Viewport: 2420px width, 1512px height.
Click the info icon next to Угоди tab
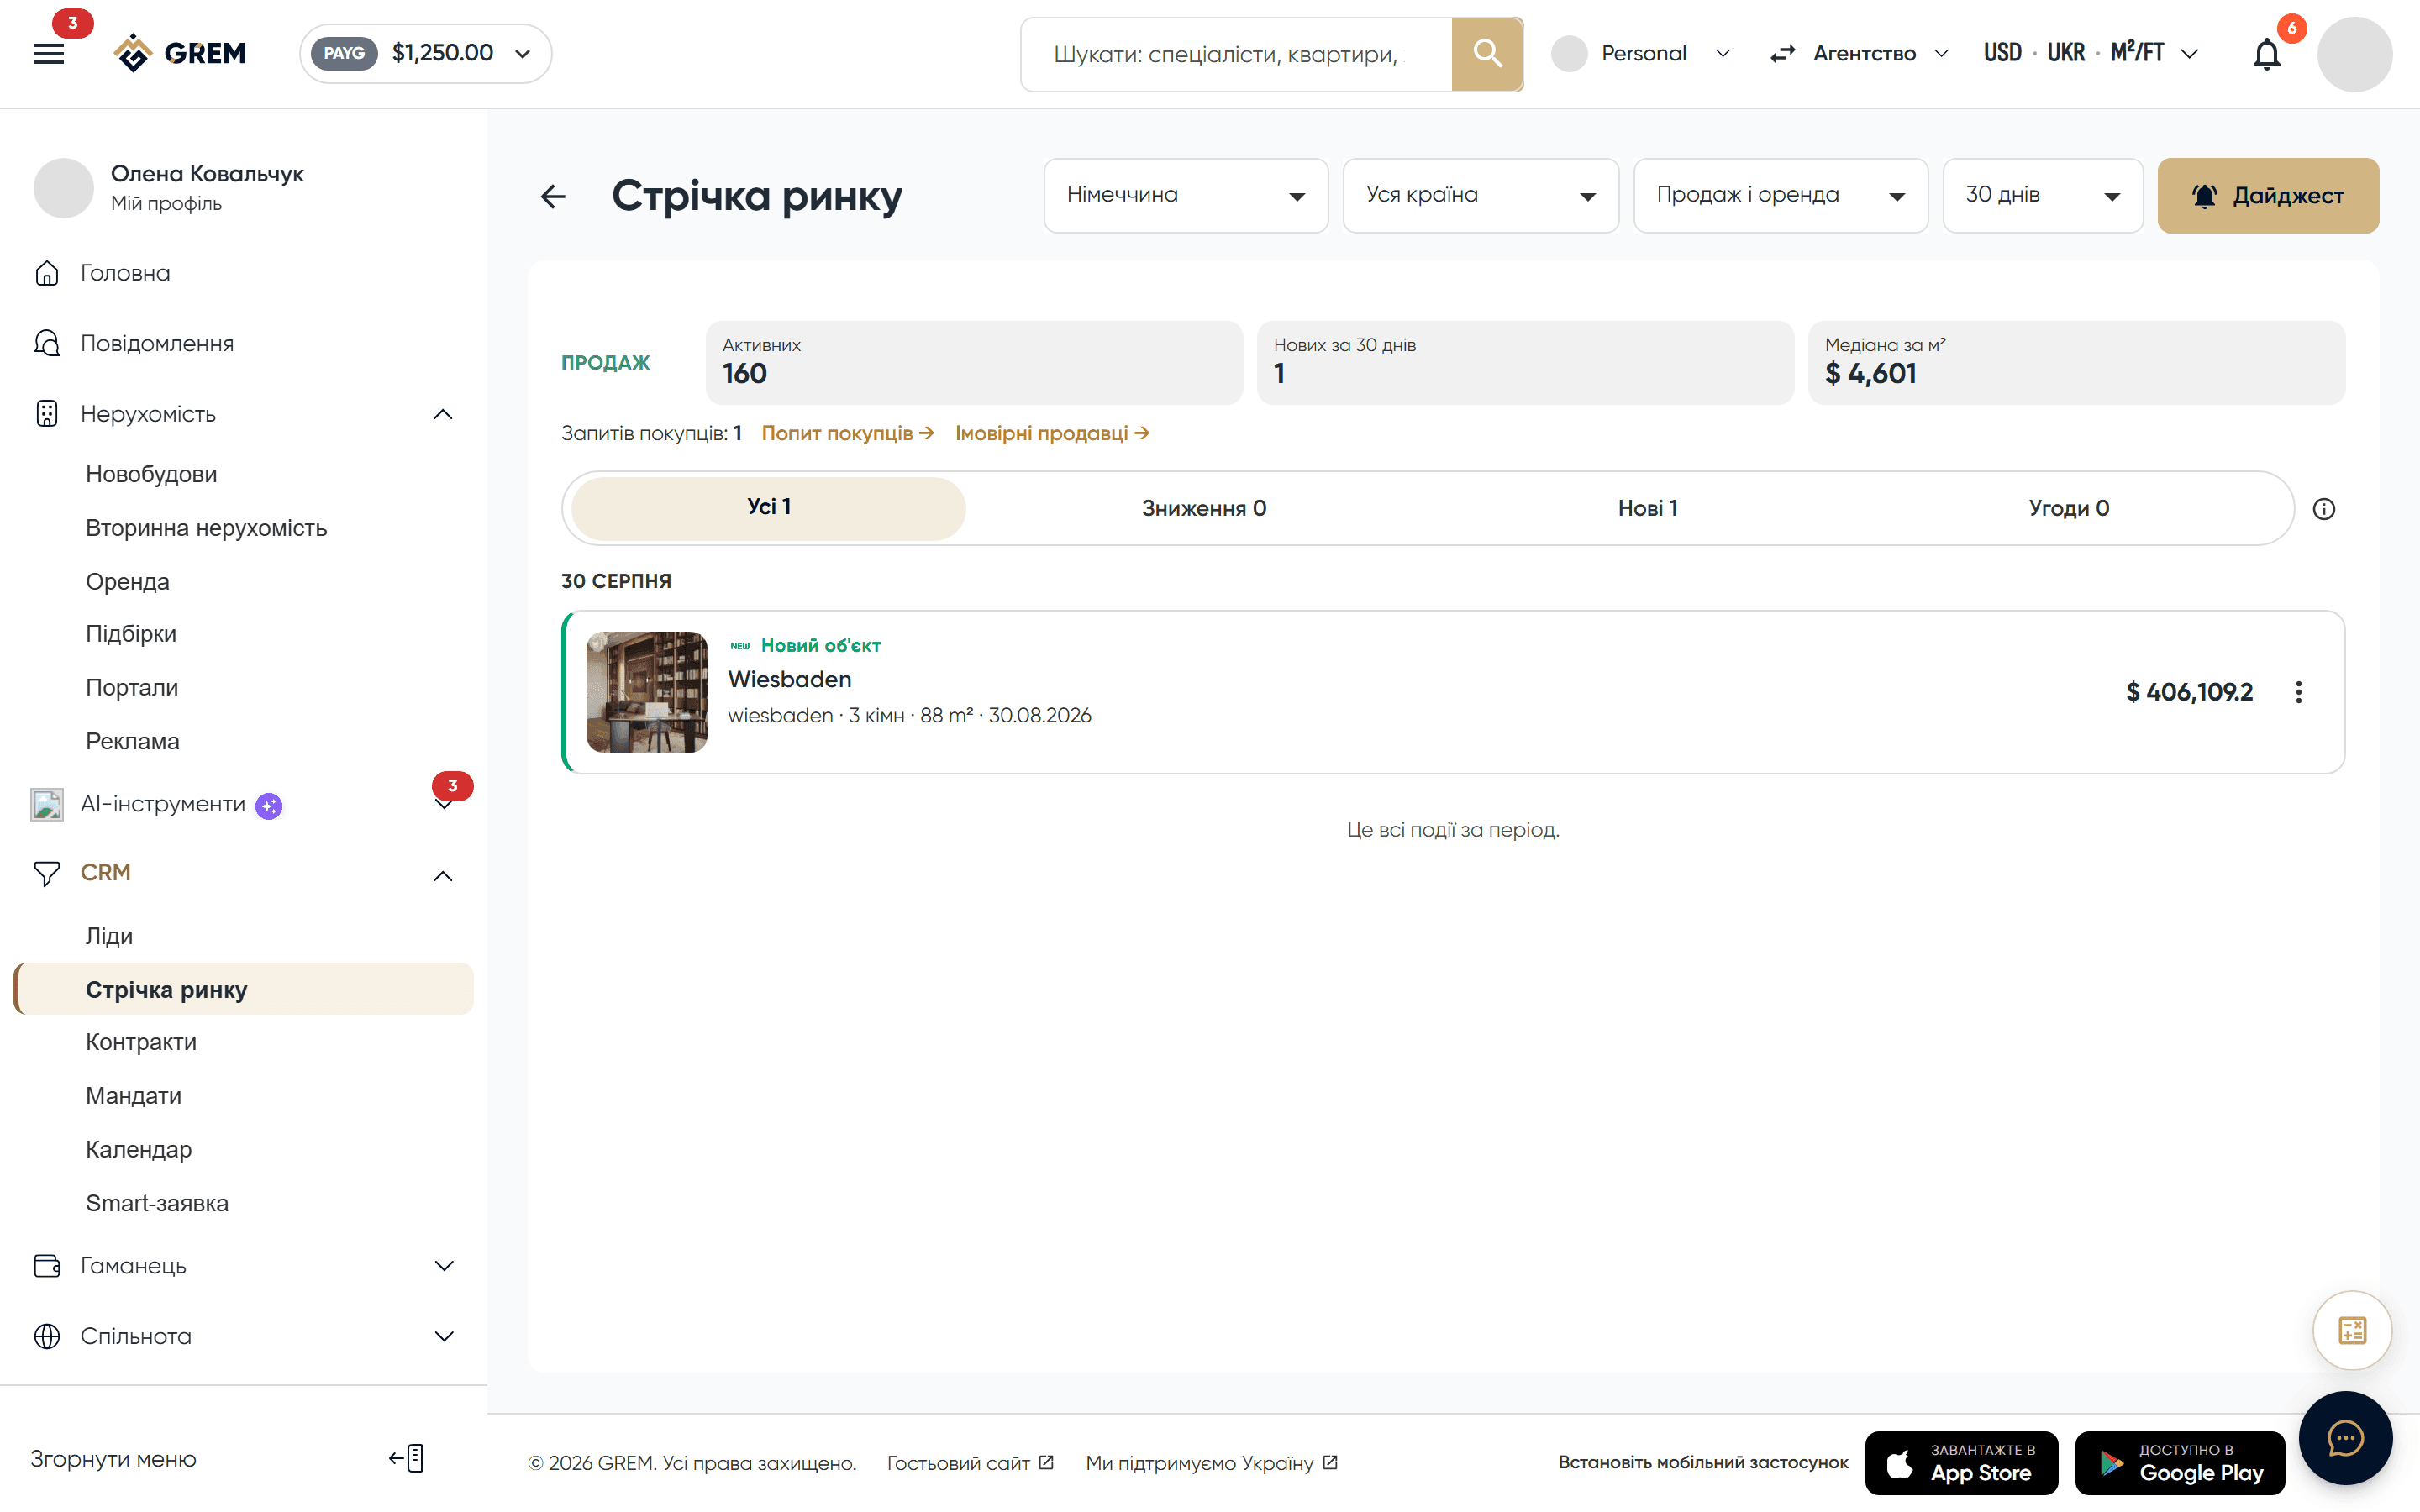(2324, 509)
